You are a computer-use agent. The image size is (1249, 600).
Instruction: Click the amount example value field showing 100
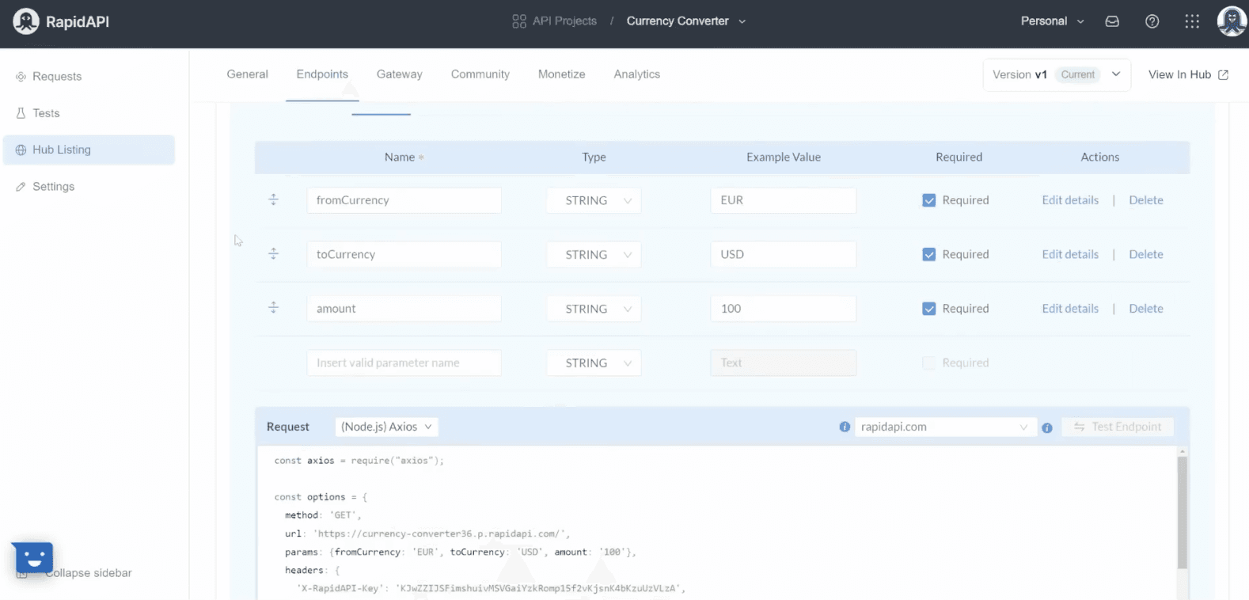click(783, 309)
